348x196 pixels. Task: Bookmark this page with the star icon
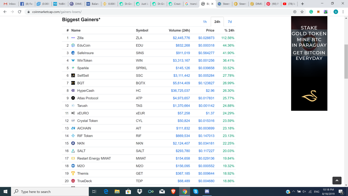click(x=302, y=12)
